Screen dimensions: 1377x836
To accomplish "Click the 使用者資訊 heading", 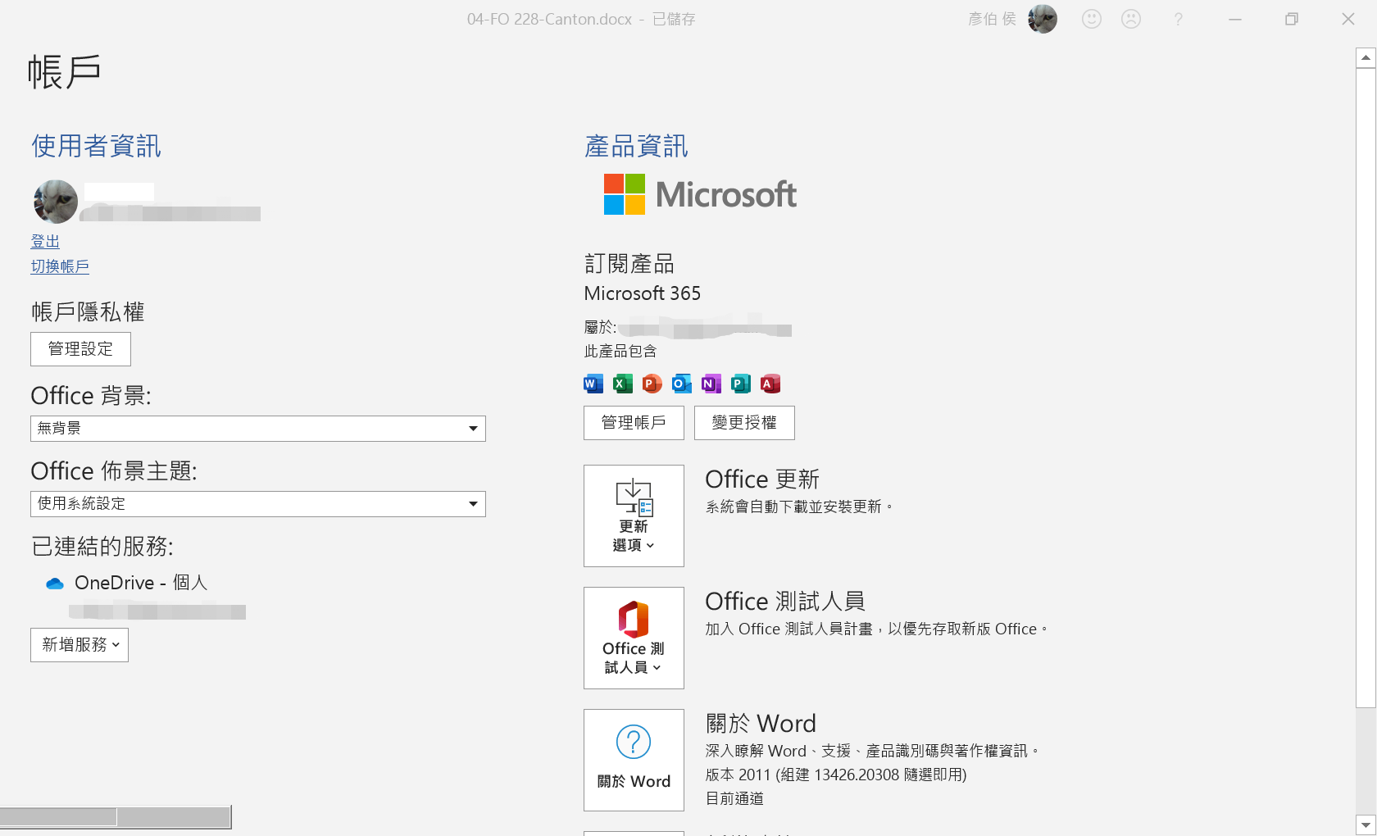I will pos(96,146).
